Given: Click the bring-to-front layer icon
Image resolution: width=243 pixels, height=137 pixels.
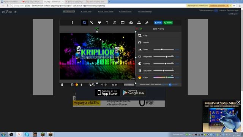Looking at the screenshot, I should pyautogui.click(x=90, y=84).
